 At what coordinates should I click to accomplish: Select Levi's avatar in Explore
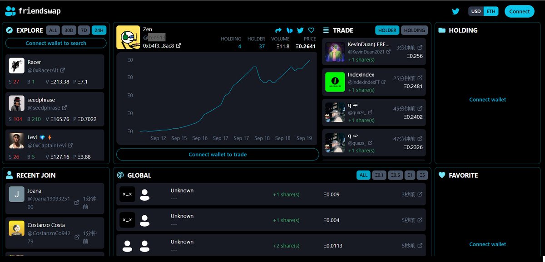click(x=17, y=141)
